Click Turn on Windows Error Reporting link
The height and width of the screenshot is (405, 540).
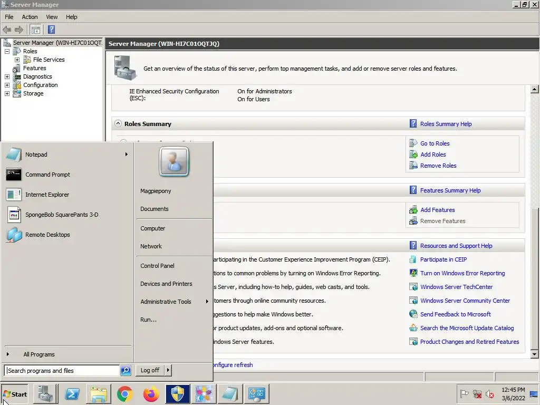[x=462, y=273]
